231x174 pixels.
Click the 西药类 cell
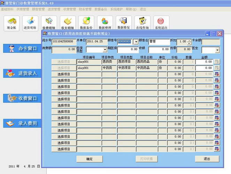(x=109, y=62)
